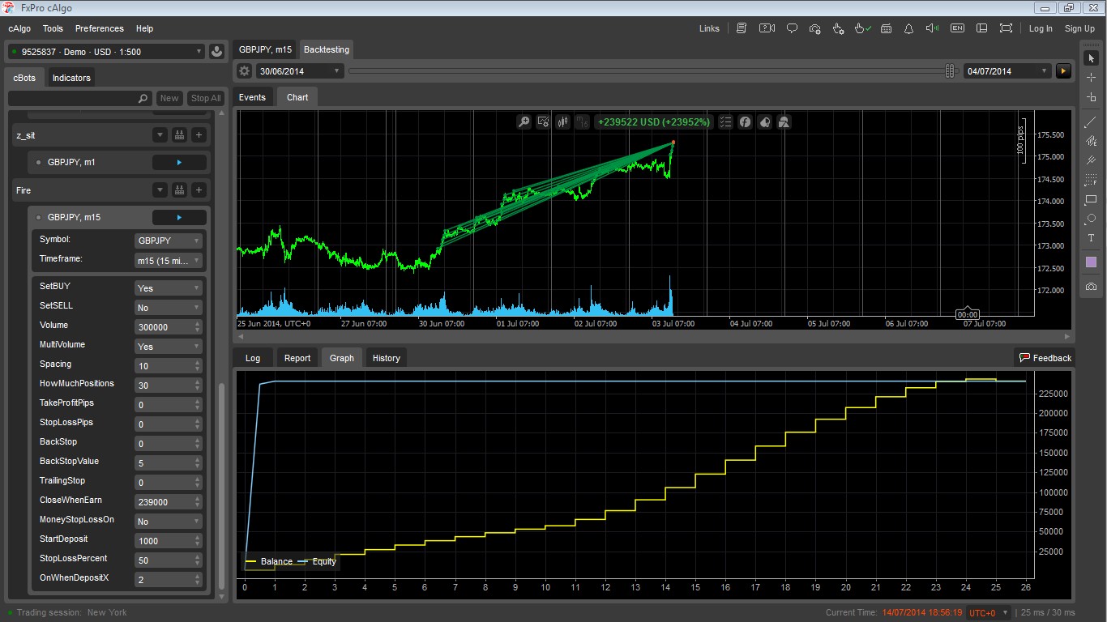Switch to fullscreen mode icon
The height and width of the screenshot is (622, 1107).
pos(1006,28)
